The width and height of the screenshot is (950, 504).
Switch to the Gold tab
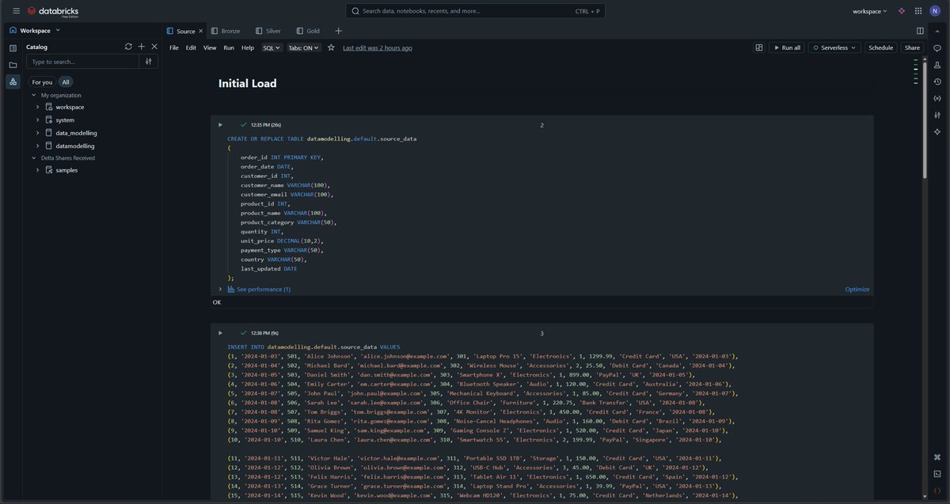tap(308, 31)
